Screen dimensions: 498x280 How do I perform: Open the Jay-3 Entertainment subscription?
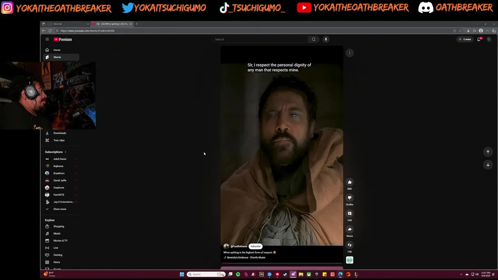click(x=60, y=202)
